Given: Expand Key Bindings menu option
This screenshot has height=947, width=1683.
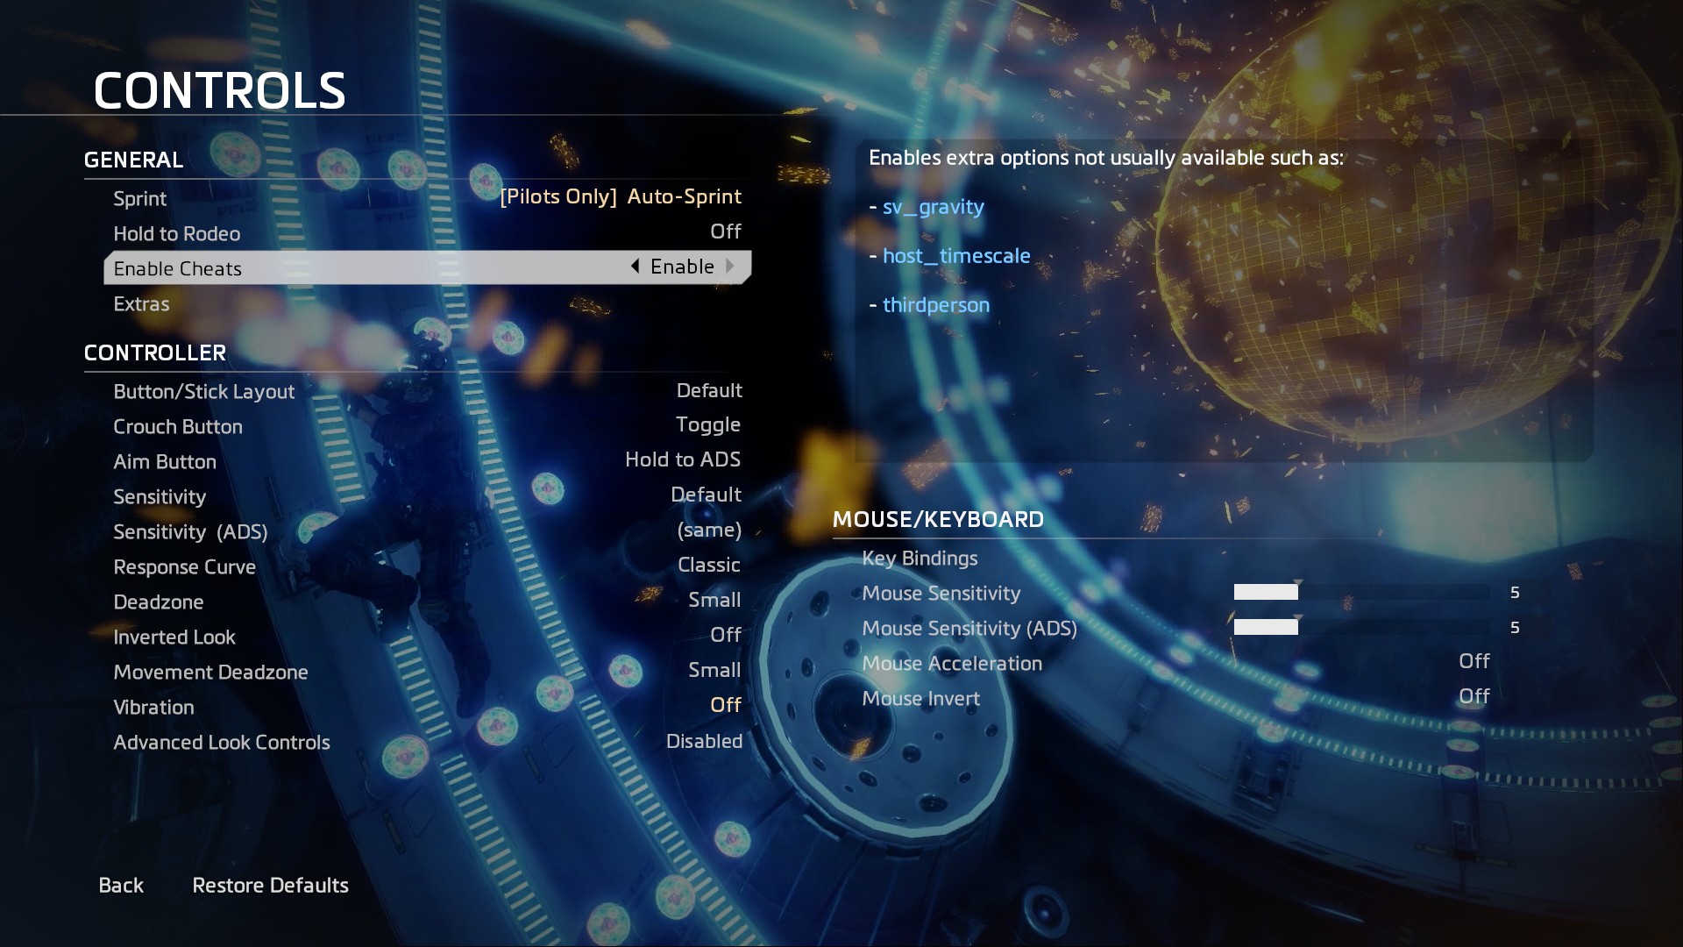Looking at the screenshot, I should coord(920,558).
